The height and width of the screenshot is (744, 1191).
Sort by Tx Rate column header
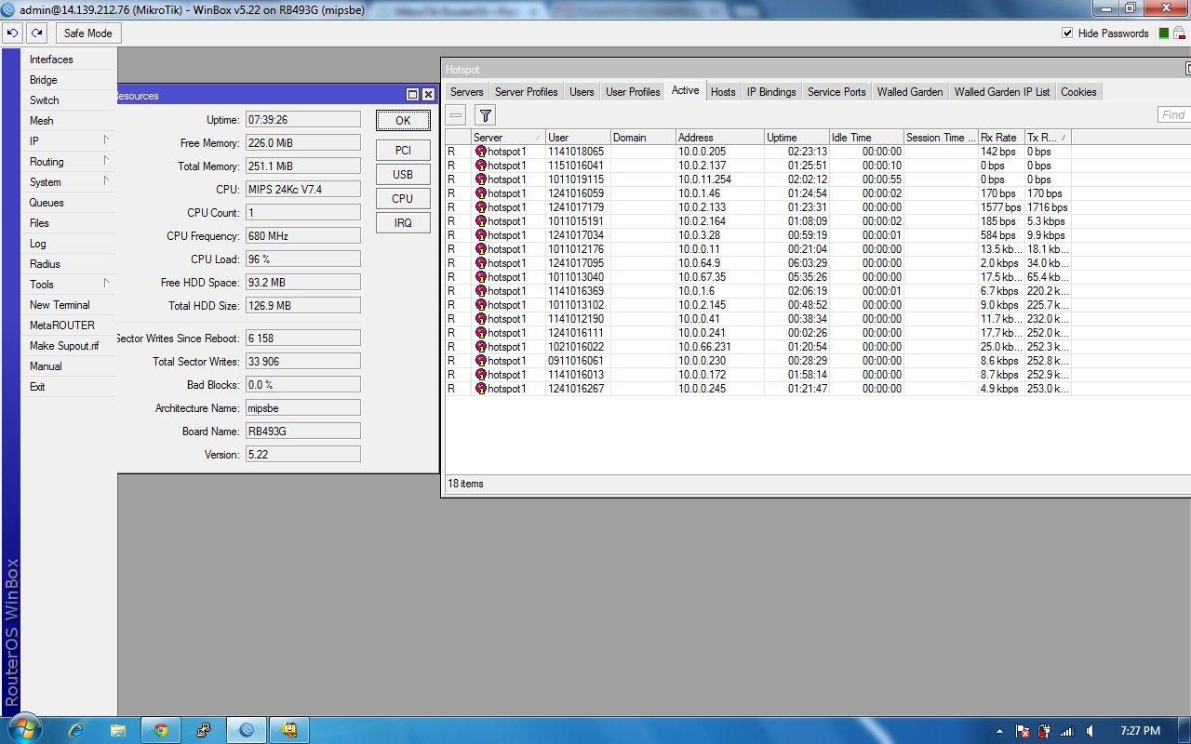(1048, 138)
